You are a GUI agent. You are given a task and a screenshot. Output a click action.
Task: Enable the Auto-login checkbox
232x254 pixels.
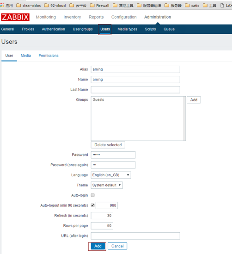(x=93, y=195)
